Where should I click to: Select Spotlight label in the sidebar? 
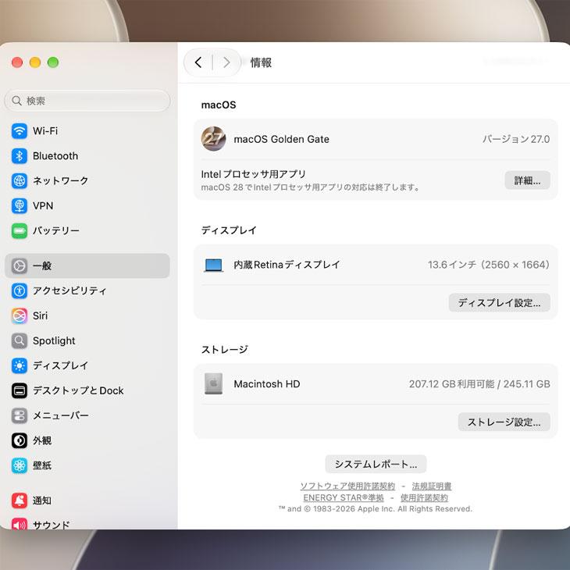pyautogui.click(x=54, y=340)
